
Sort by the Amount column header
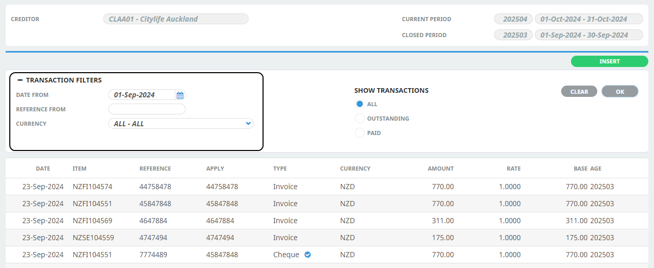[x=440, y=169]
